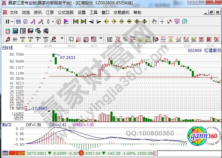Click the calendar icon showing 21
The height and width of the screenshot is (158, 222).
point(8,31)
